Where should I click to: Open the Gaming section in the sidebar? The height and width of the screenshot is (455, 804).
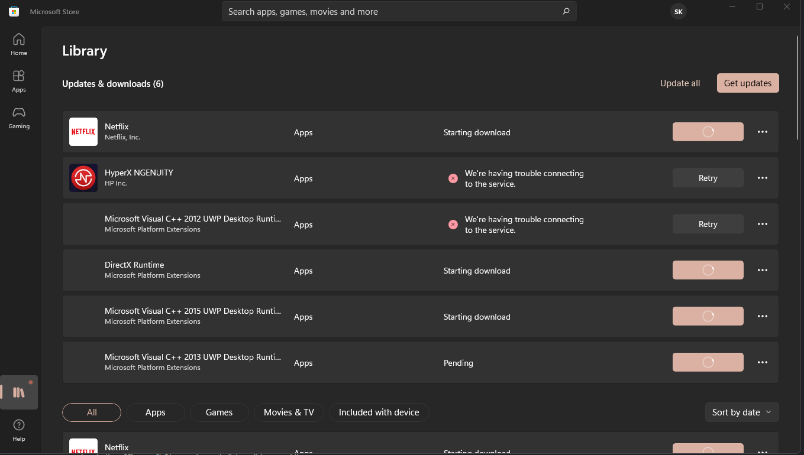click(19, 118)
